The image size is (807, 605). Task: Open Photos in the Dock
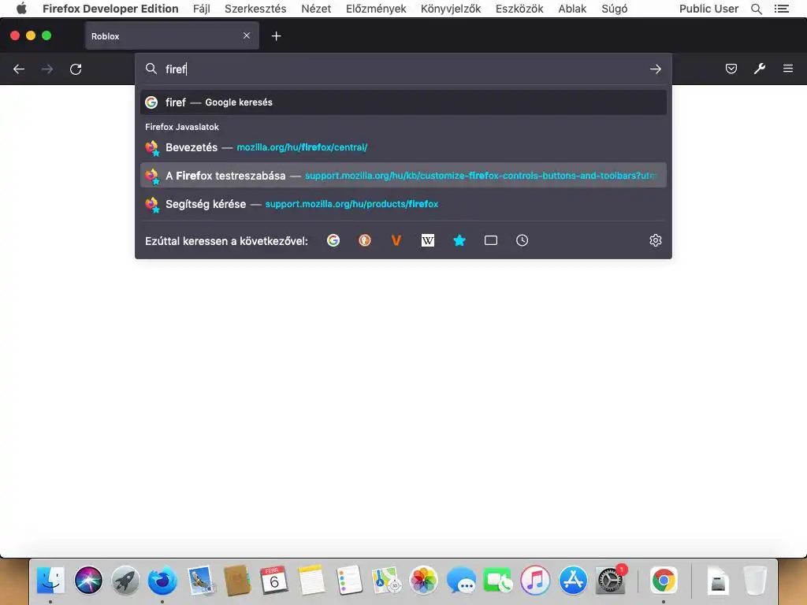coord(423,581)
